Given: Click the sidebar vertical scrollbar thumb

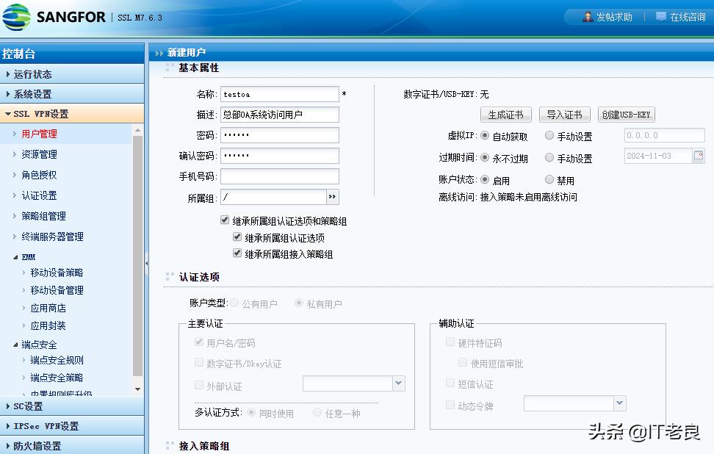Looking at the screenshot, I should coord(137,256).
